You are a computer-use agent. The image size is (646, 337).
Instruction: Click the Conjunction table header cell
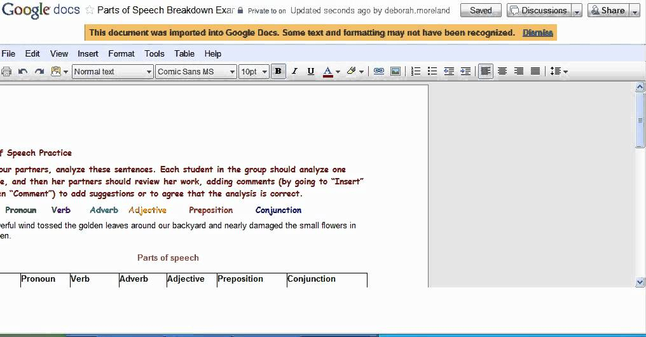(327, 280)
